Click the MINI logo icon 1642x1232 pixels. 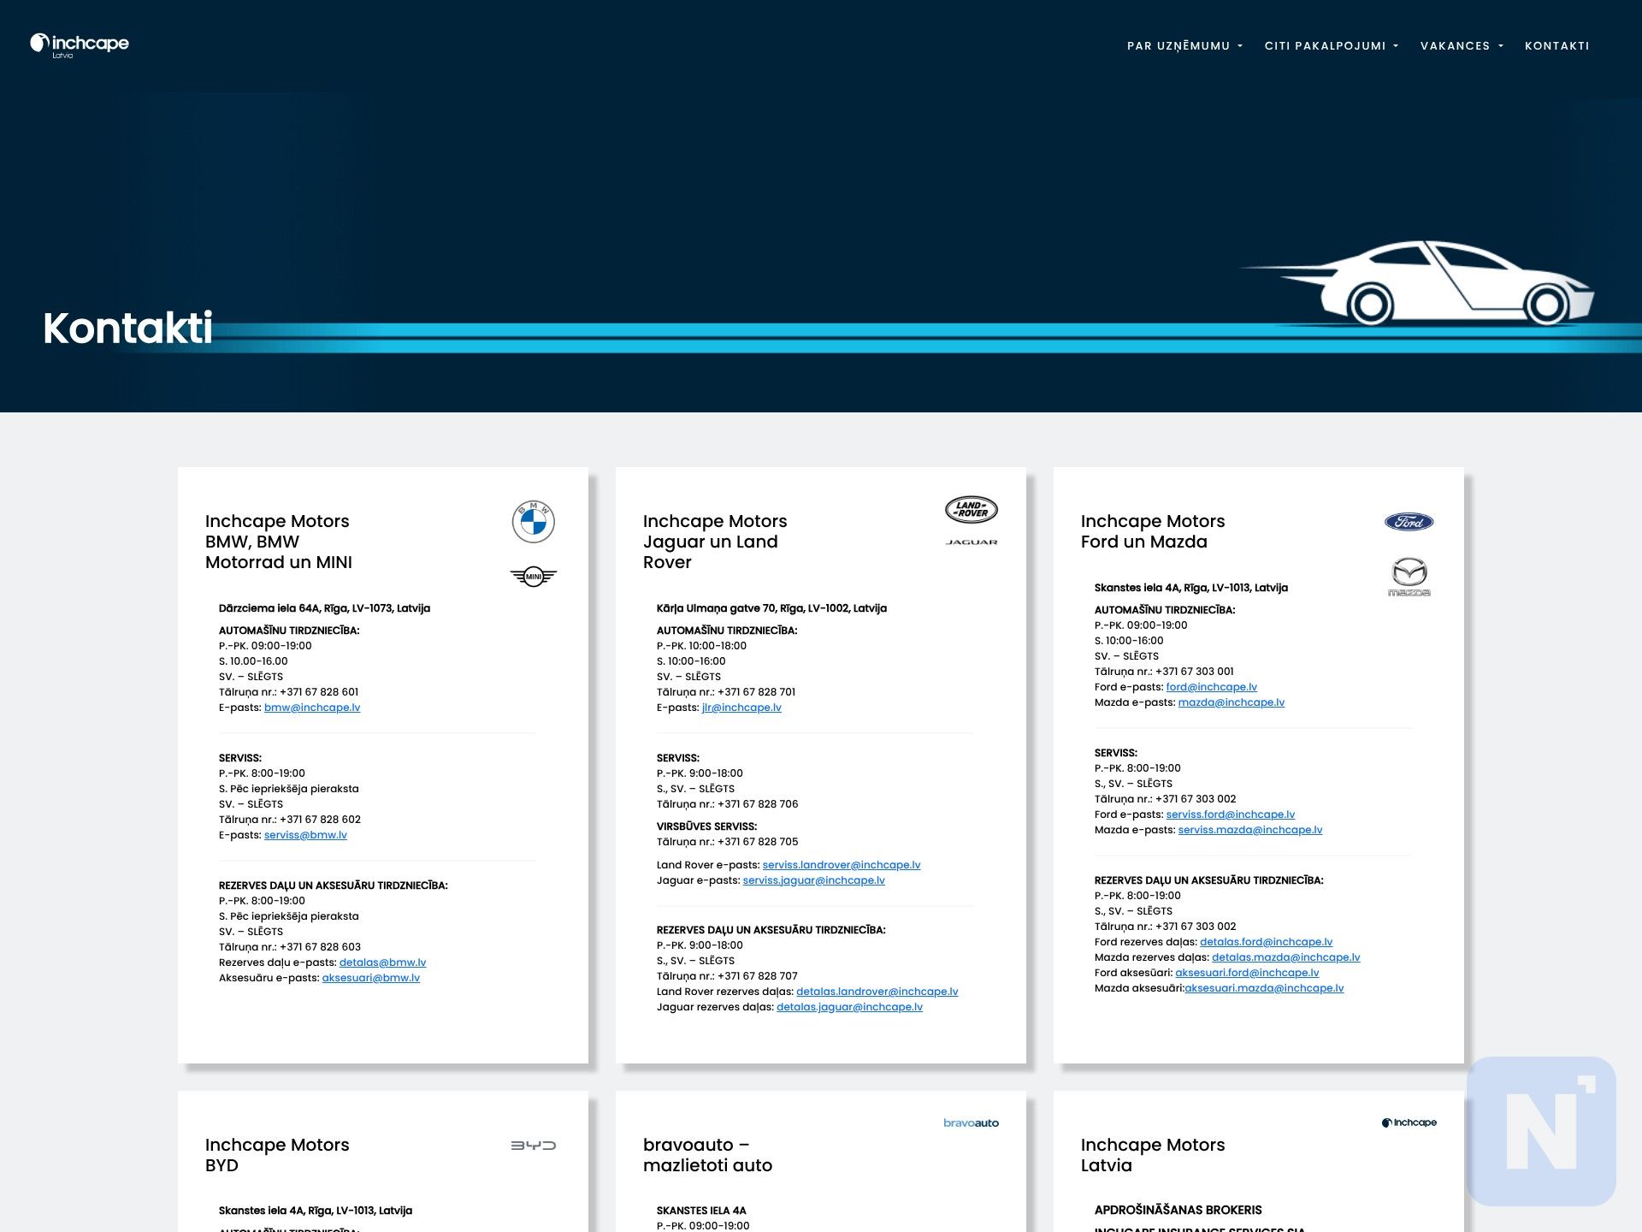(x=534, y=577)
